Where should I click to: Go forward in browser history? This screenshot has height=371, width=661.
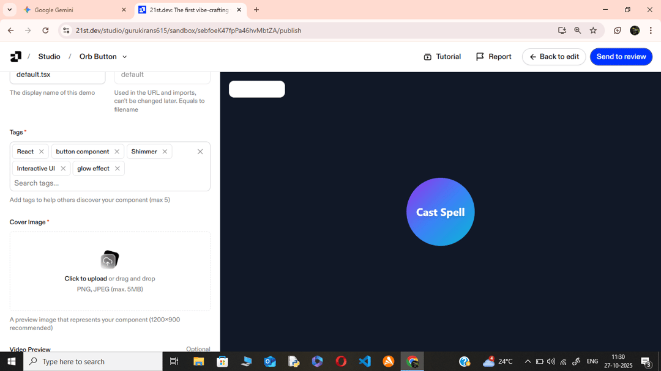click(28, 31)
